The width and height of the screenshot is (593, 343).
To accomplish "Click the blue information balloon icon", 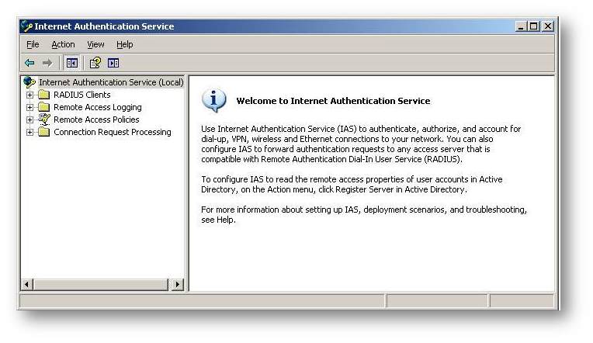I will [x=214, y=100].
